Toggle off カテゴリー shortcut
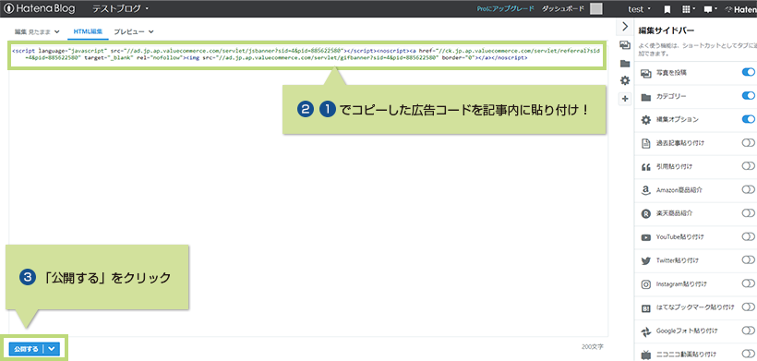Viewport: 757px width, 361px height. 749,96
